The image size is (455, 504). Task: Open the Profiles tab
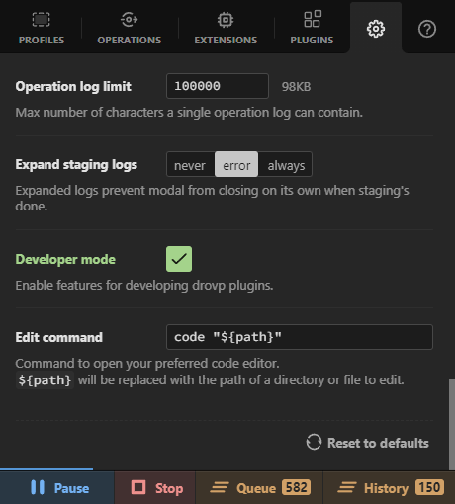coord(42,28)
